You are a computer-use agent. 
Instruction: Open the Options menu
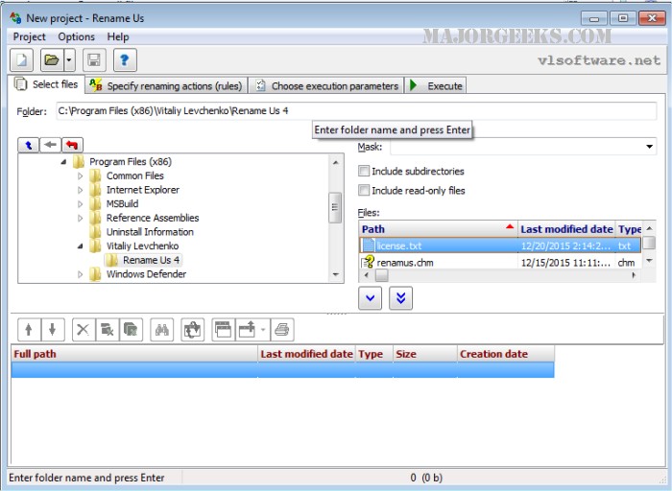tap(76, 36)
